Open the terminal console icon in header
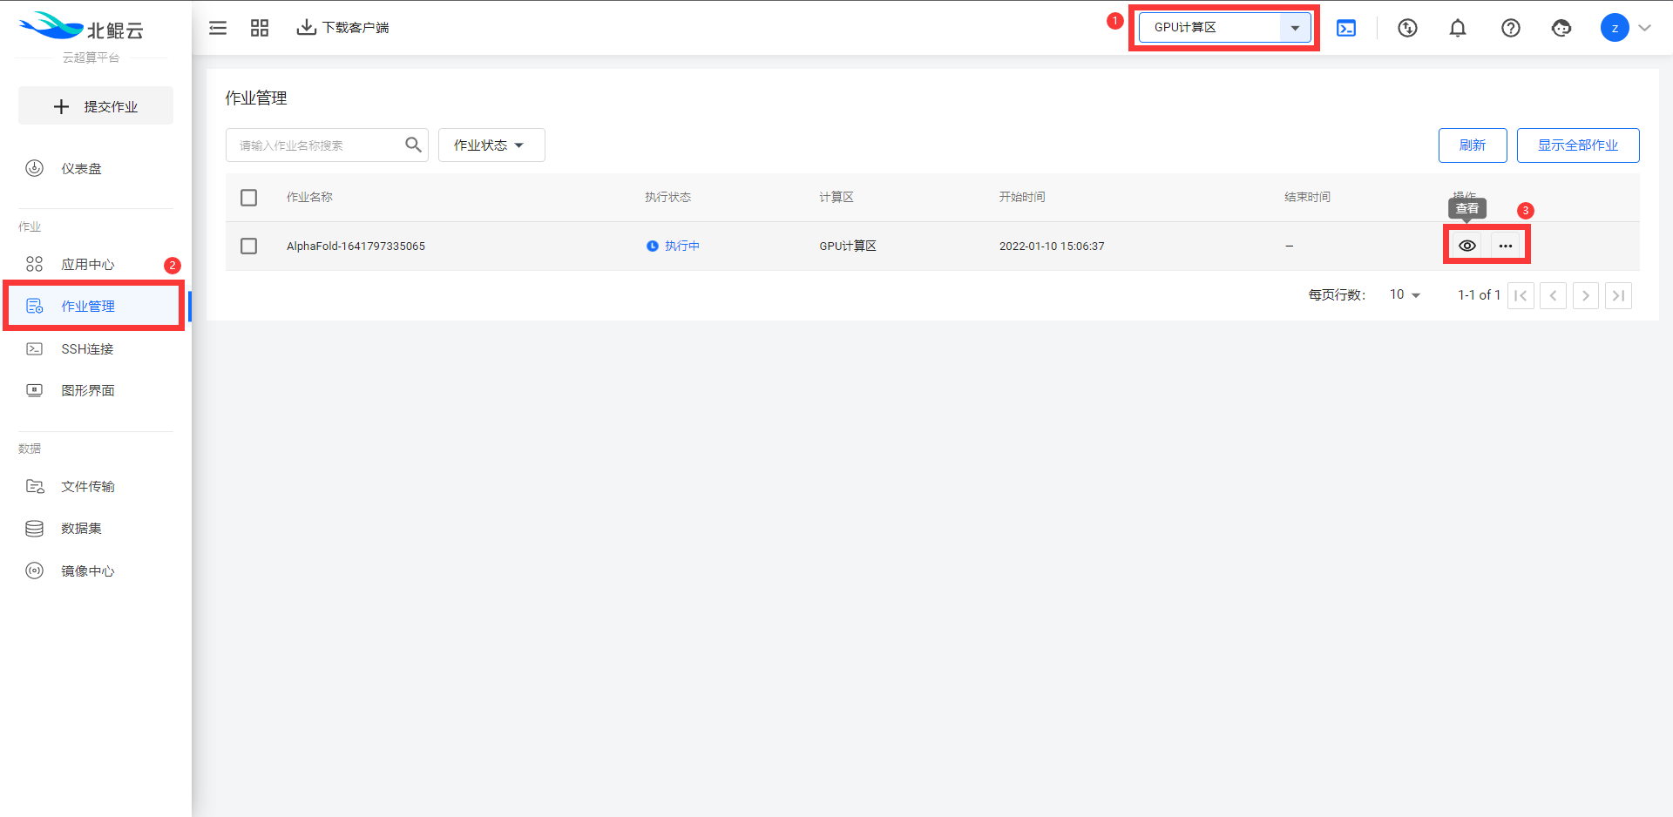This screenshot has width=1673, height=817. tap(1346, 28)
